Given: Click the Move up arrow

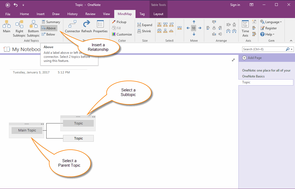Looking at the screenshot, I should click(194, 22).
